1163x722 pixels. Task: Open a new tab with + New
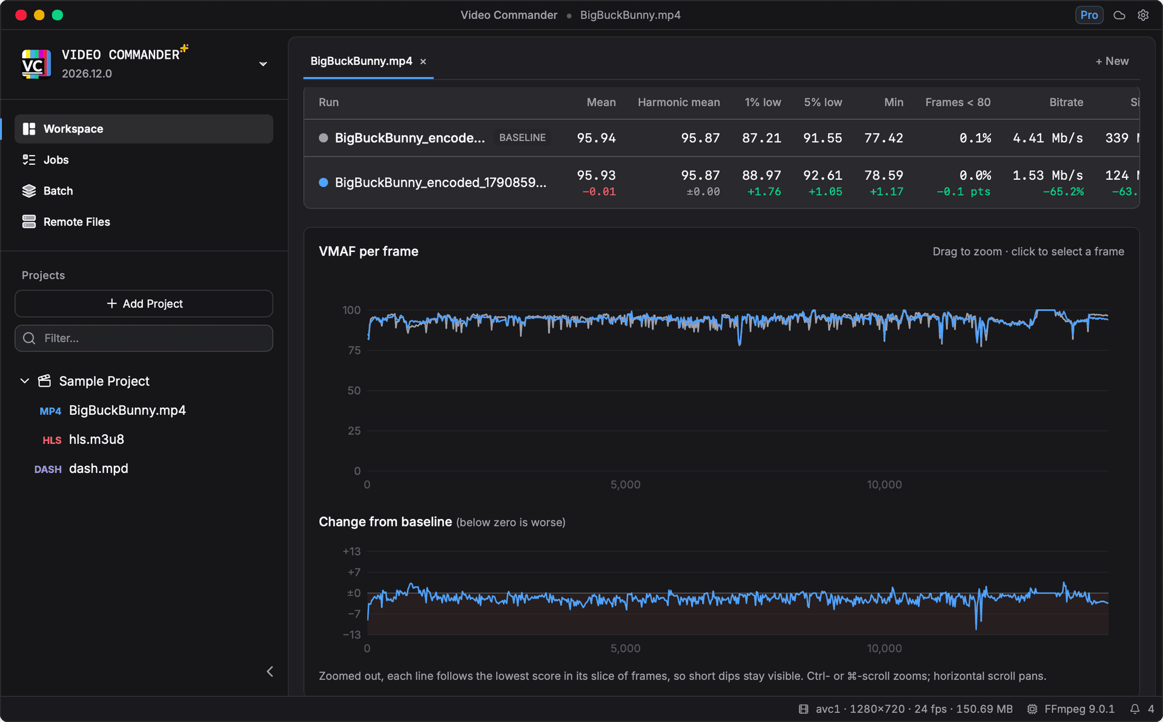1112,61
